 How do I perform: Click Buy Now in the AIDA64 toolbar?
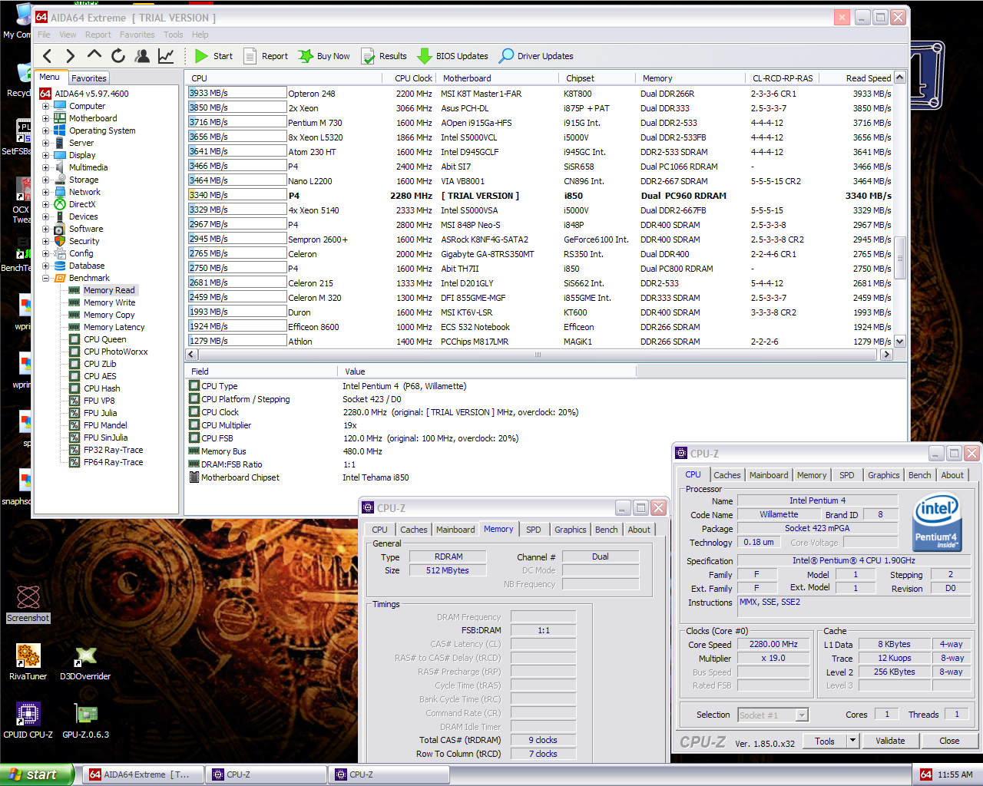point(324,56)
